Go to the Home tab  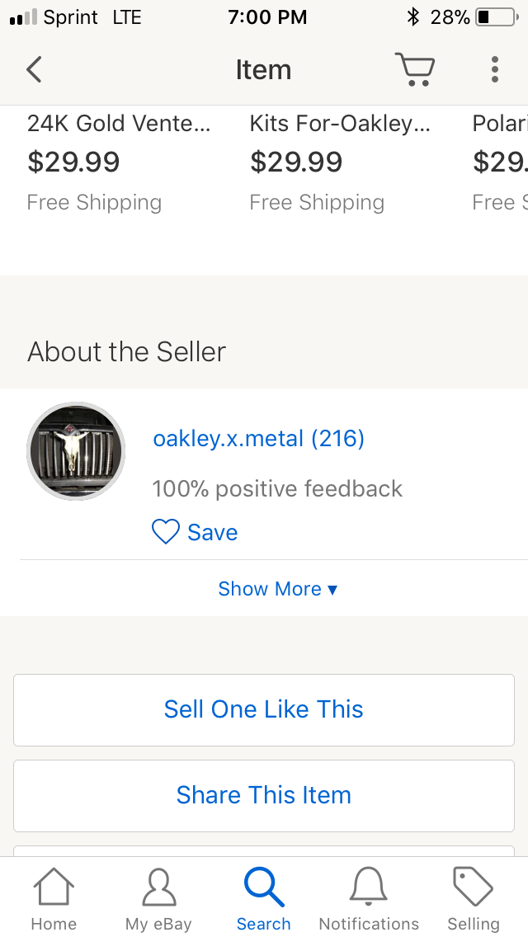(x=54, y=899)
